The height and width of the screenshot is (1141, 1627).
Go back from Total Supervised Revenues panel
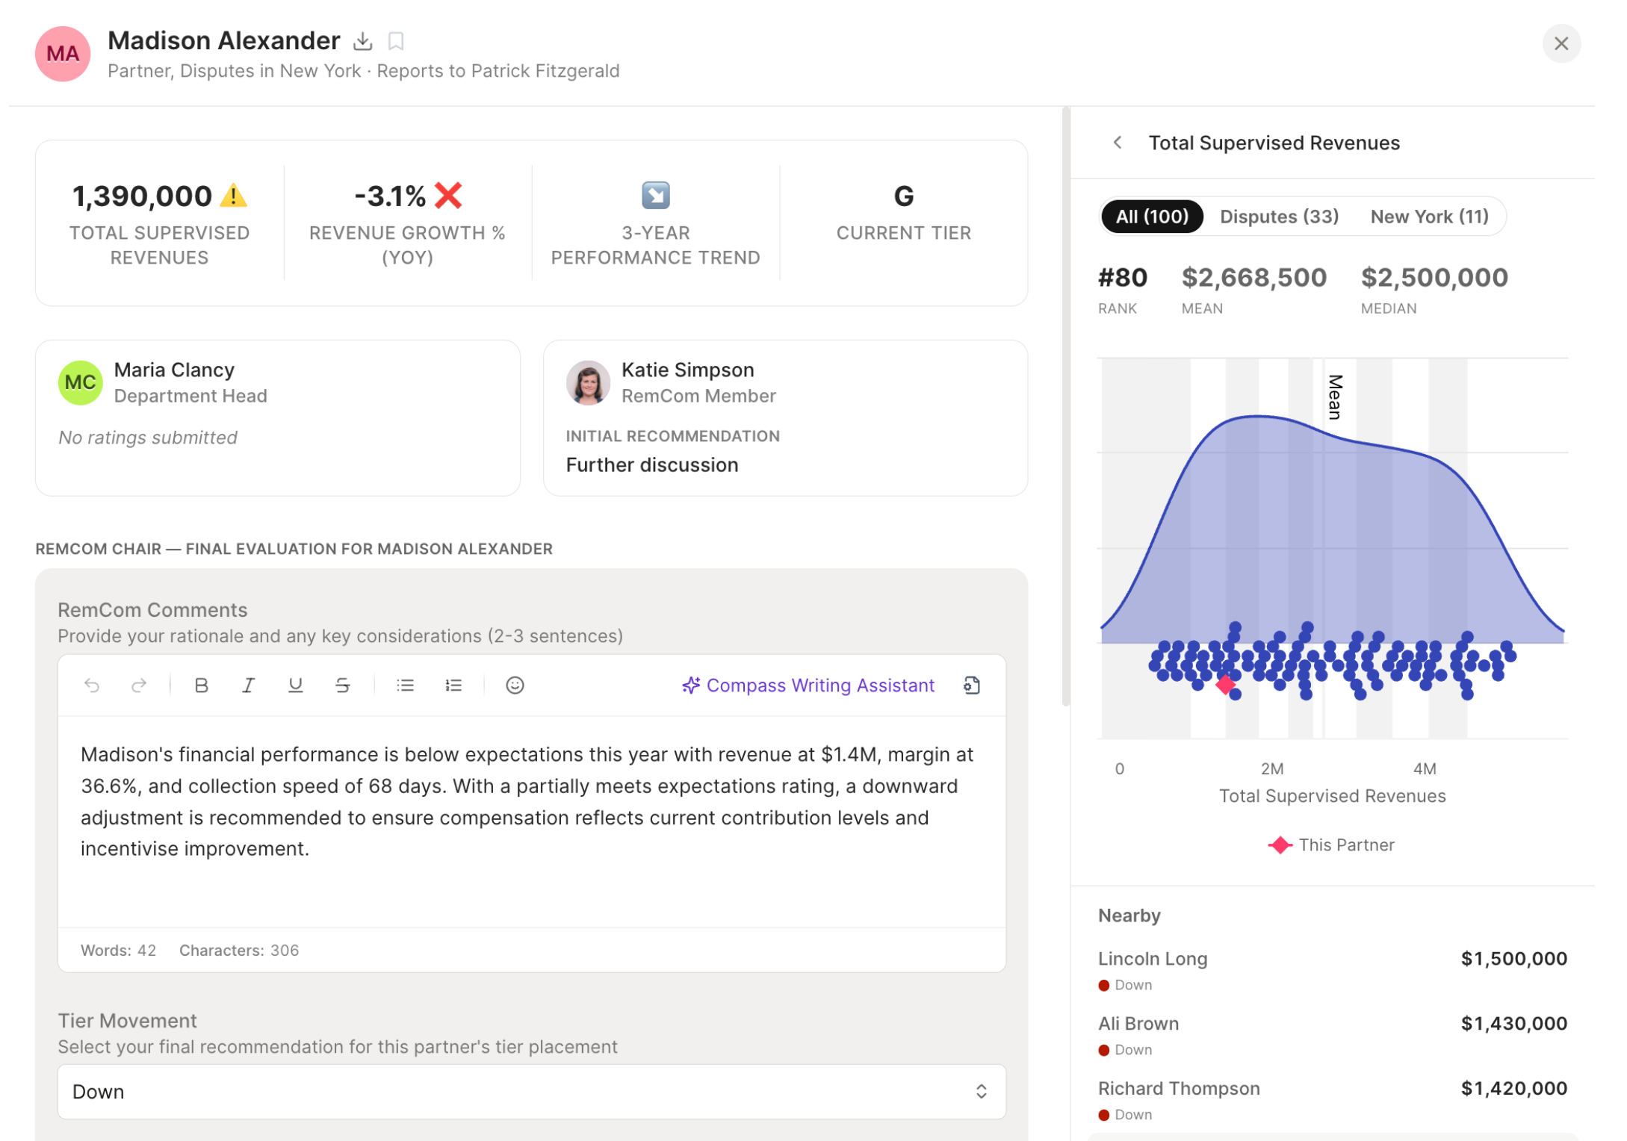coord(1118,143)
